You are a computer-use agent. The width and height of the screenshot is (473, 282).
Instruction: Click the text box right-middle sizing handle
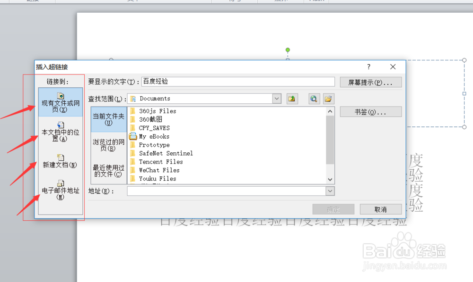[x=464, y=93]
